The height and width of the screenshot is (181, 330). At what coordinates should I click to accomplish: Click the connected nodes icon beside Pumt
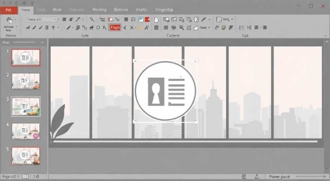tap(189, 28)
